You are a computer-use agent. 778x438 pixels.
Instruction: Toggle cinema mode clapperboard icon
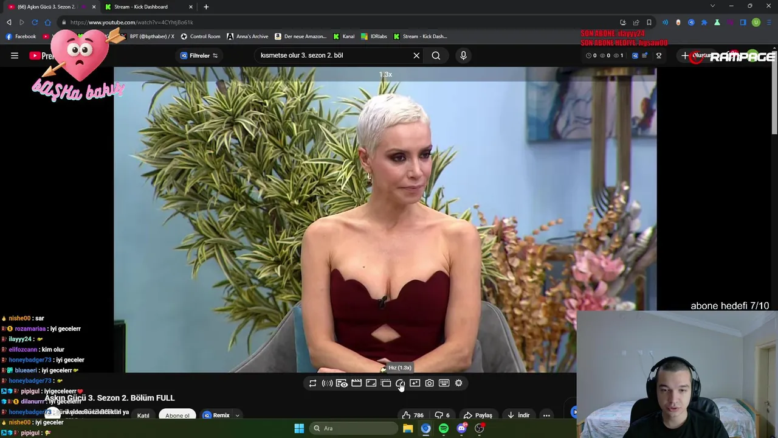click(x=356, y=383)
